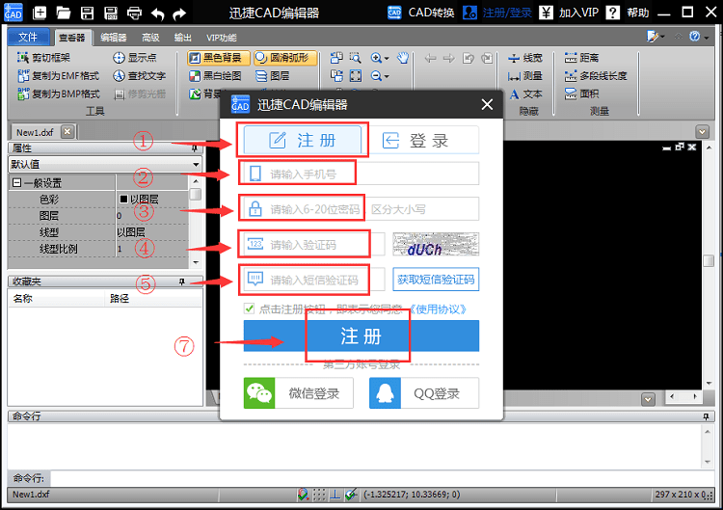
Task: Select 线宽 line width tool
Action: pos(525,58)
